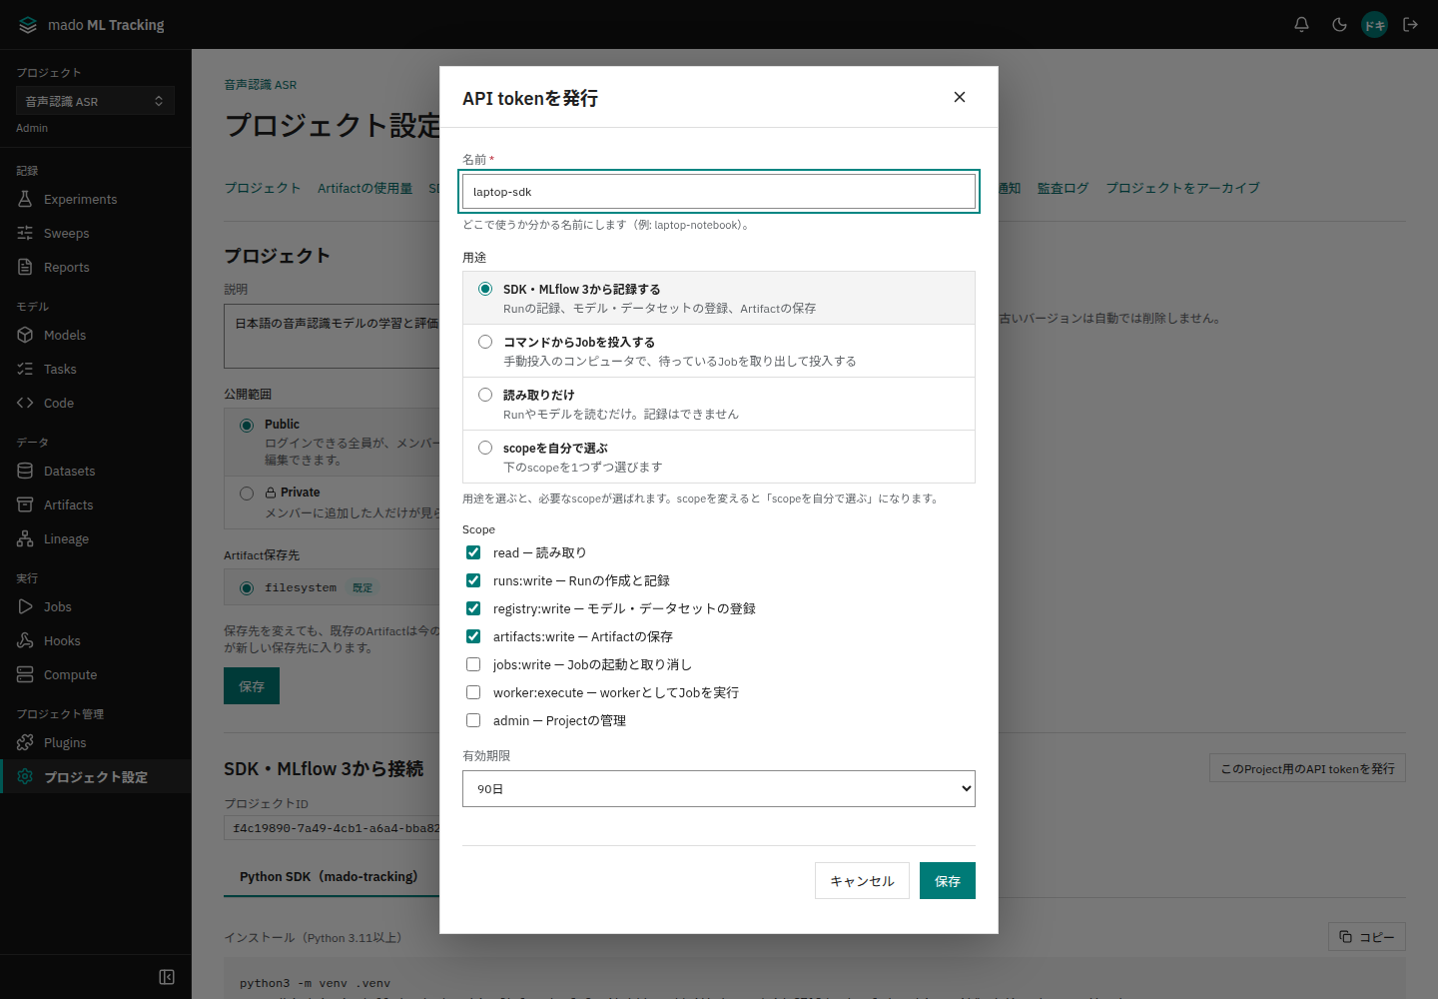This screenshot has width=1438, height=999.
Task: Open Artifacts archive icon
Action: click(x=25, y=504)
